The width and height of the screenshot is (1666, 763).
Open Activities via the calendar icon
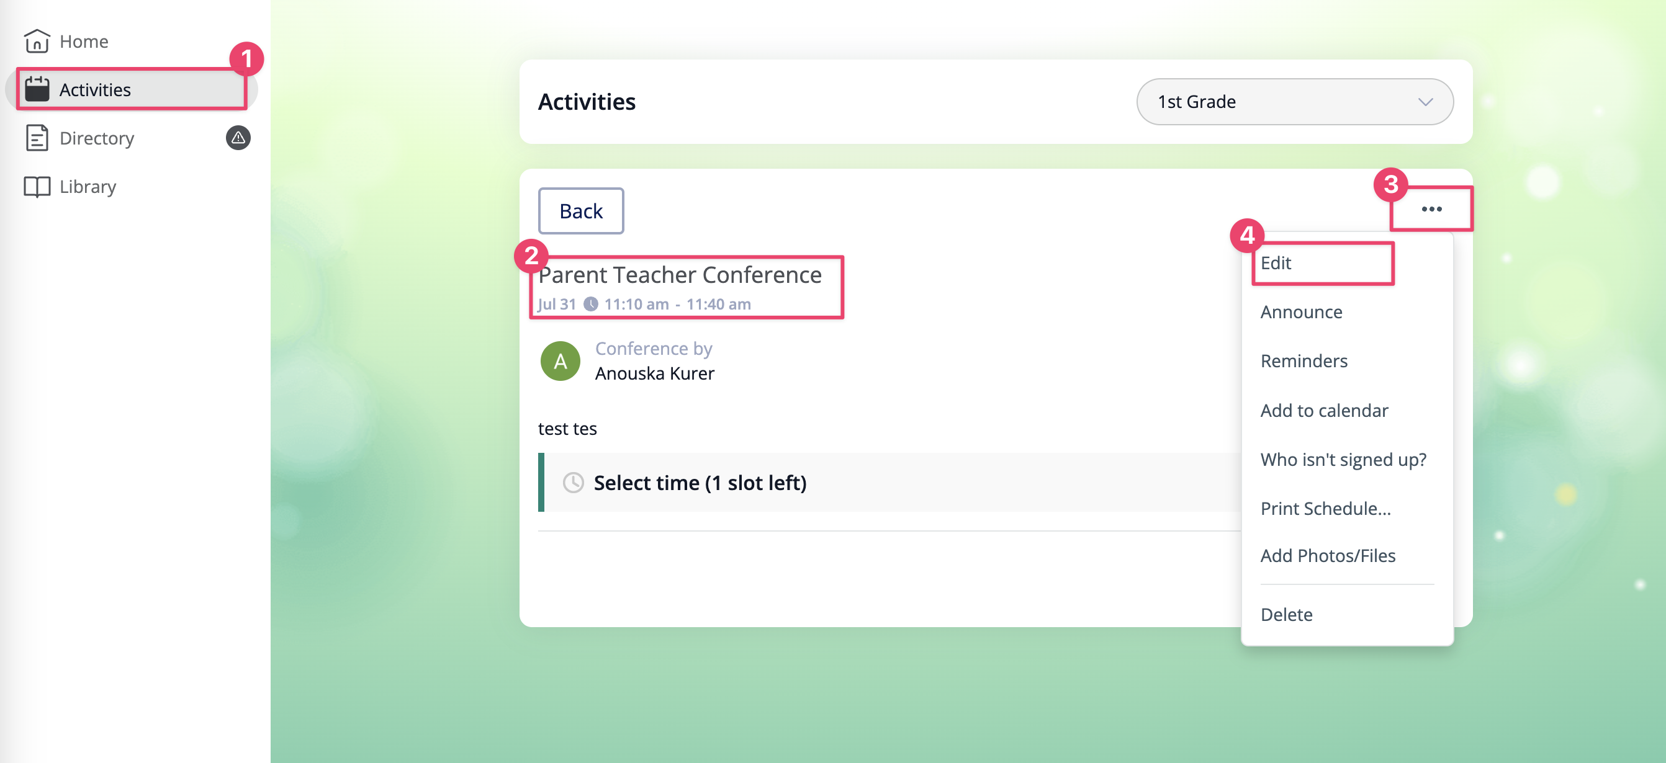[x=37, y=89]
